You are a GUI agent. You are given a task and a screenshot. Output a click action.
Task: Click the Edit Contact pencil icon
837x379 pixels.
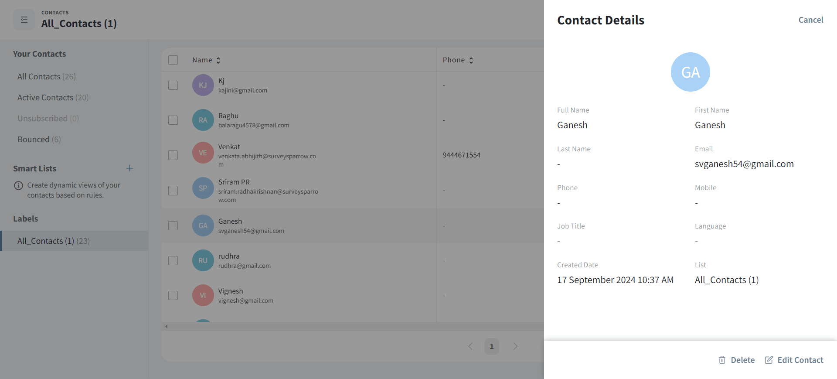pos(769,360)
